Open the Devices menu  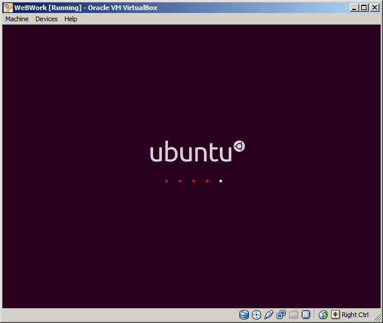(x=47, y=19)
